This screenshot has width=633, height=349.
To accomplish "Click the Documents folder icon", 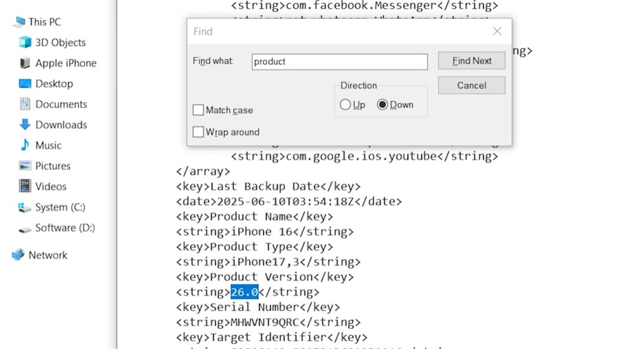I will pyautogui.click(x=25, y=104).
